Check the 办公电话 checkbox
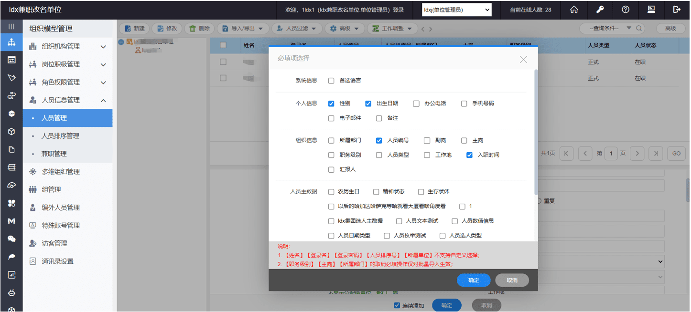 (416, 104)
